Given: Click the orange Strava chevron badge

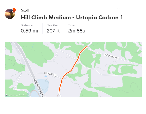Looking at the screenshot, I should coord(14,10).
